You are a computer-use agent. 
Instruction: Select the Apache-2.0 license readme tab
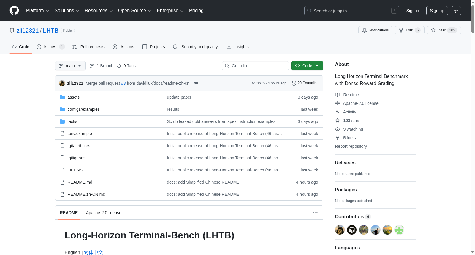point(104,213)
